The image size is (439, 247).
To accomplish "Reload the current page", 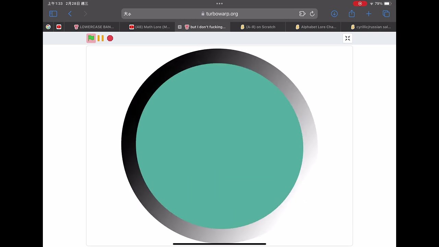I will coord(312,14).
